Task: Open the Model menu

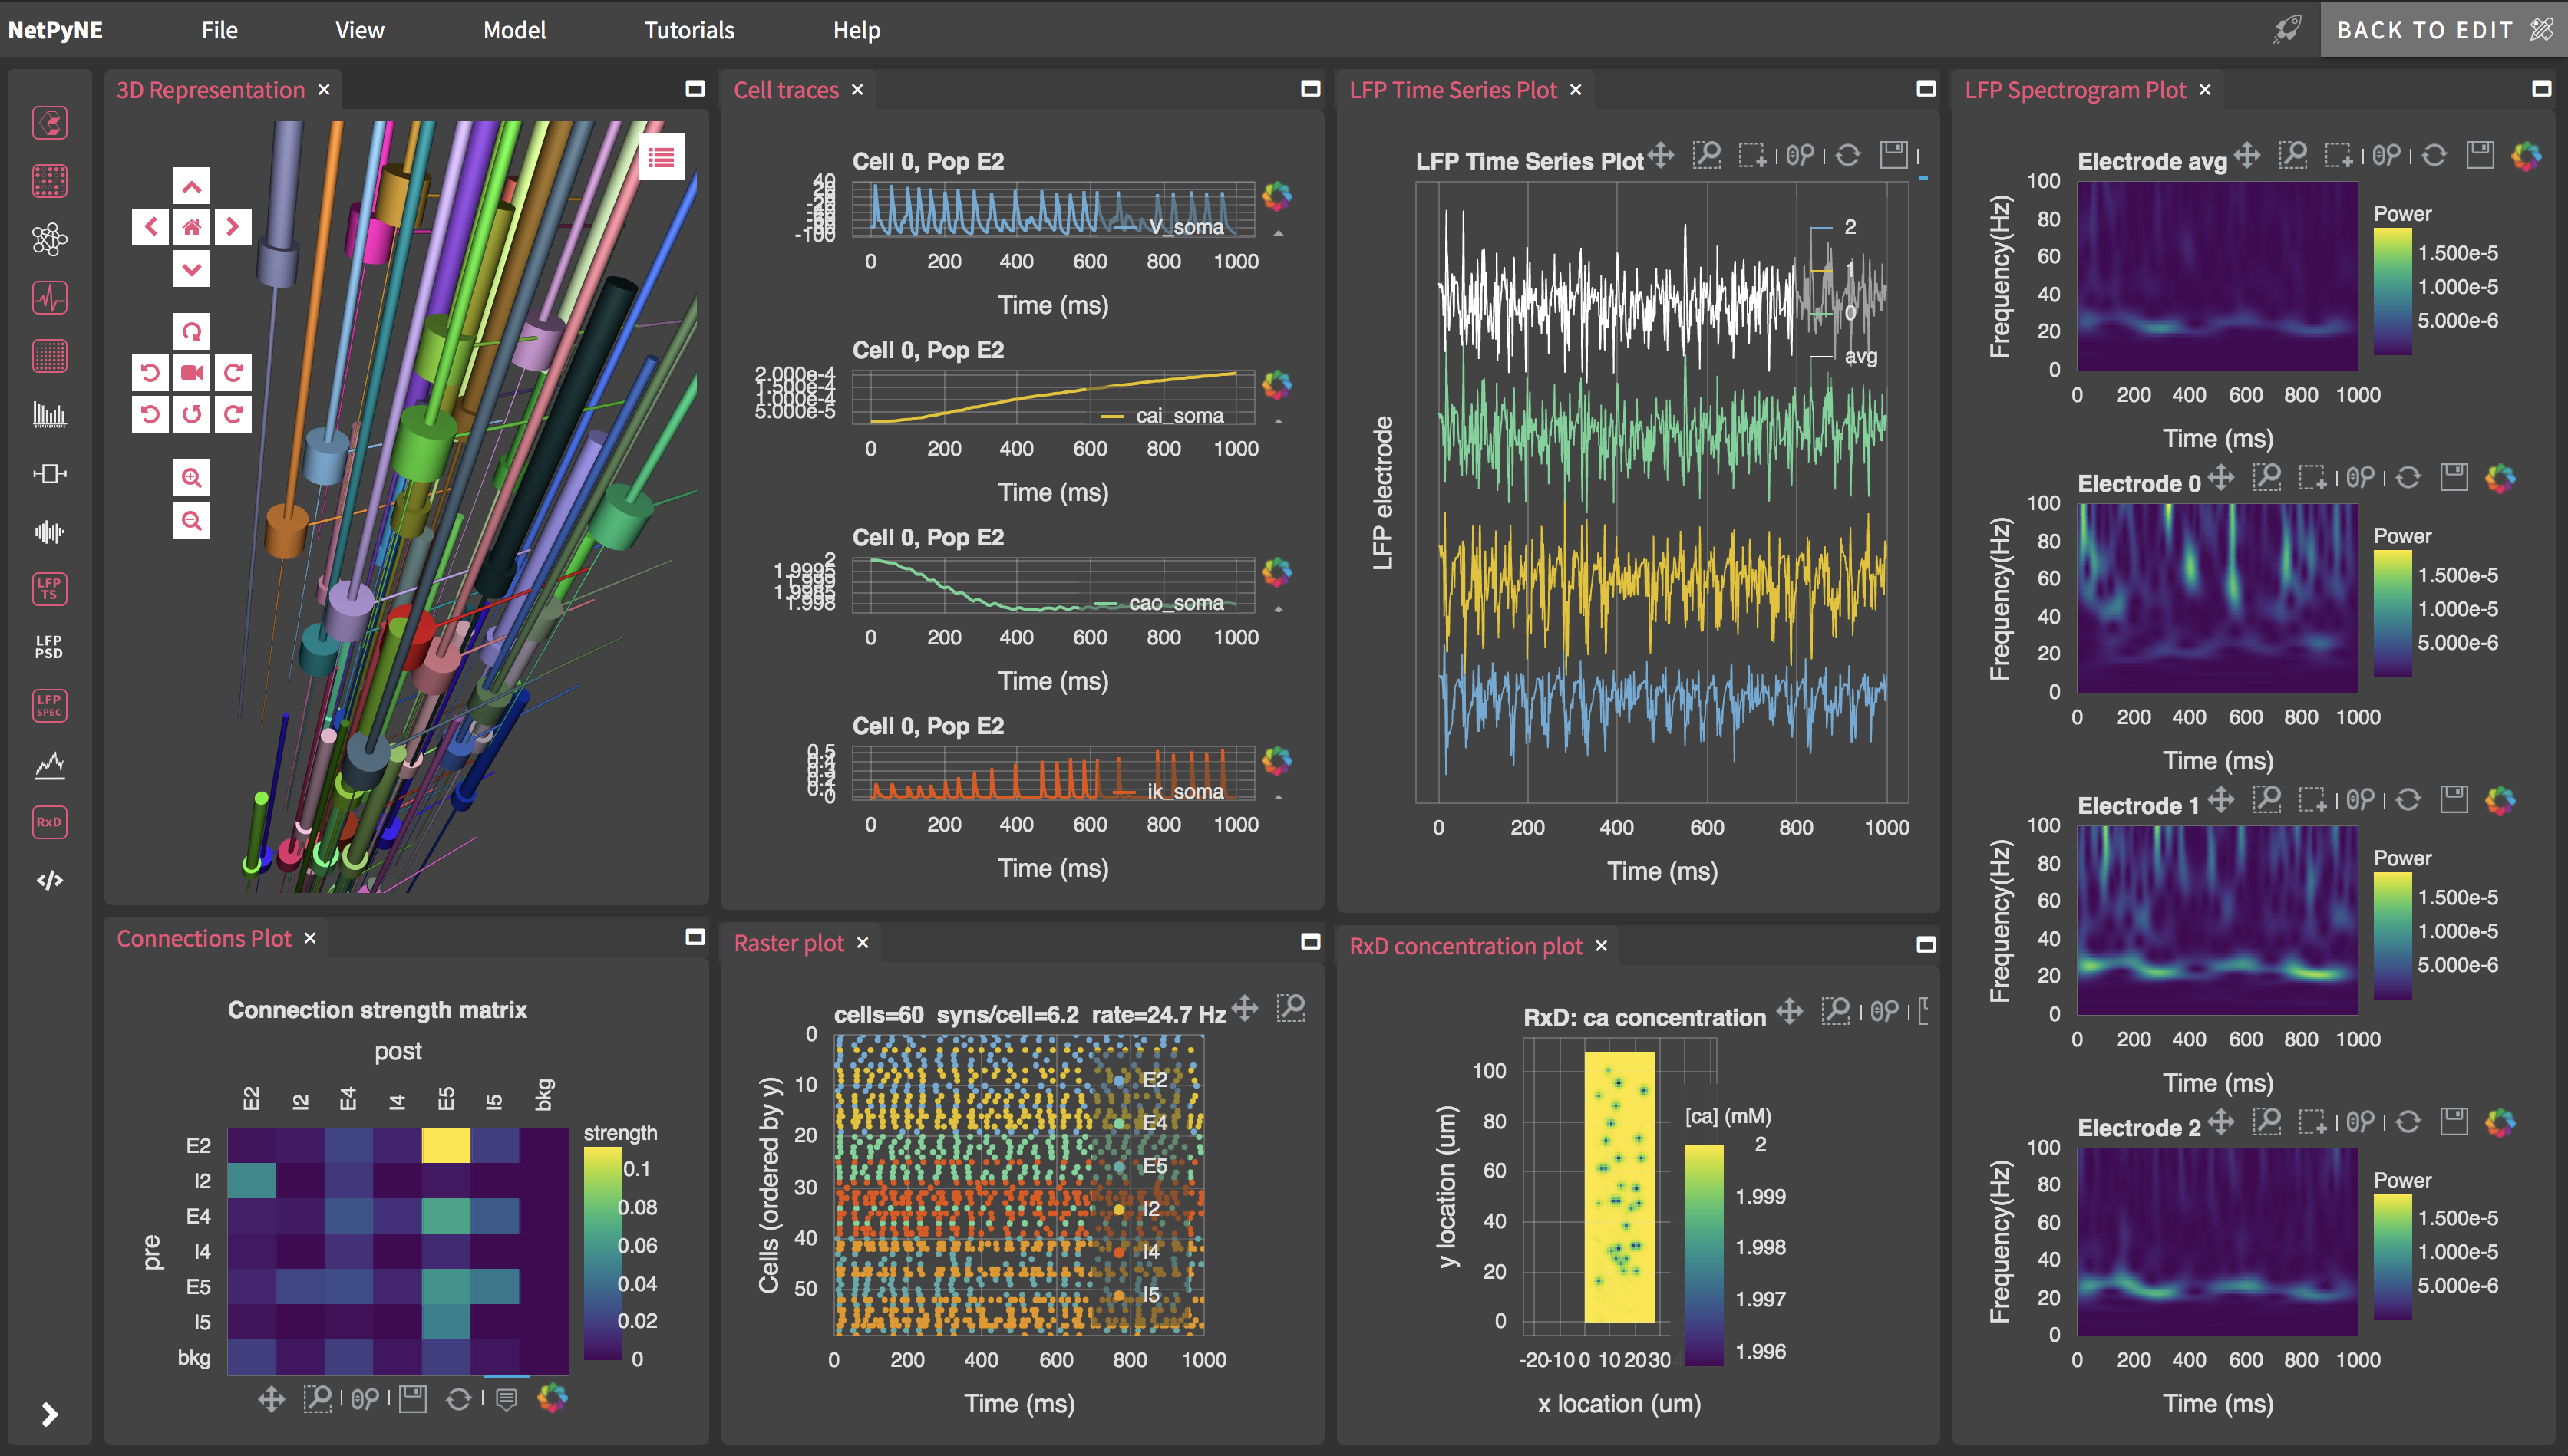Action: (514, 30)
